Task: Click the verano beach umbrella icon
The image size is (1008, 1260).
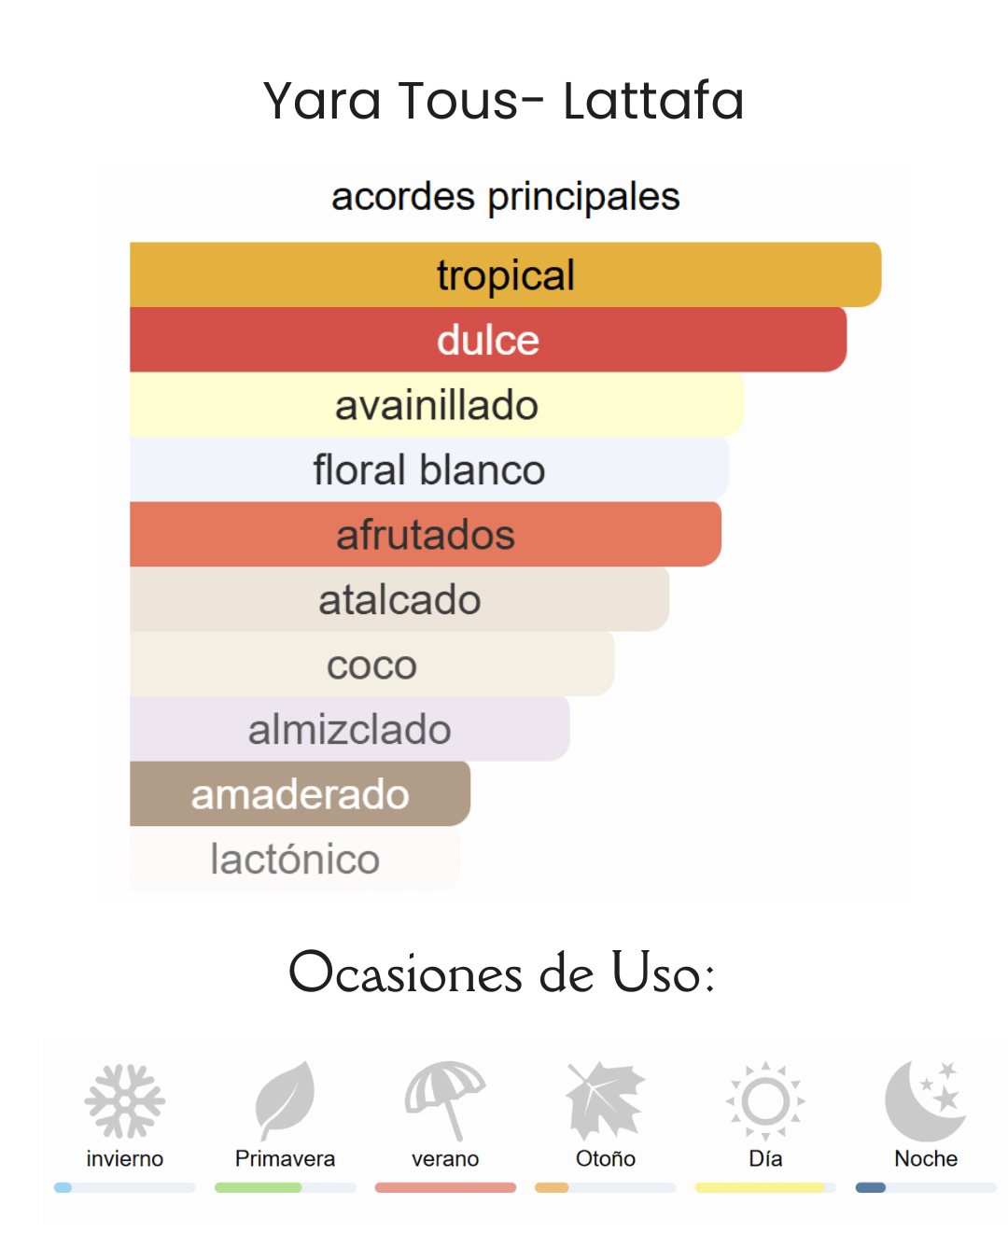Action: (445, 1099)
